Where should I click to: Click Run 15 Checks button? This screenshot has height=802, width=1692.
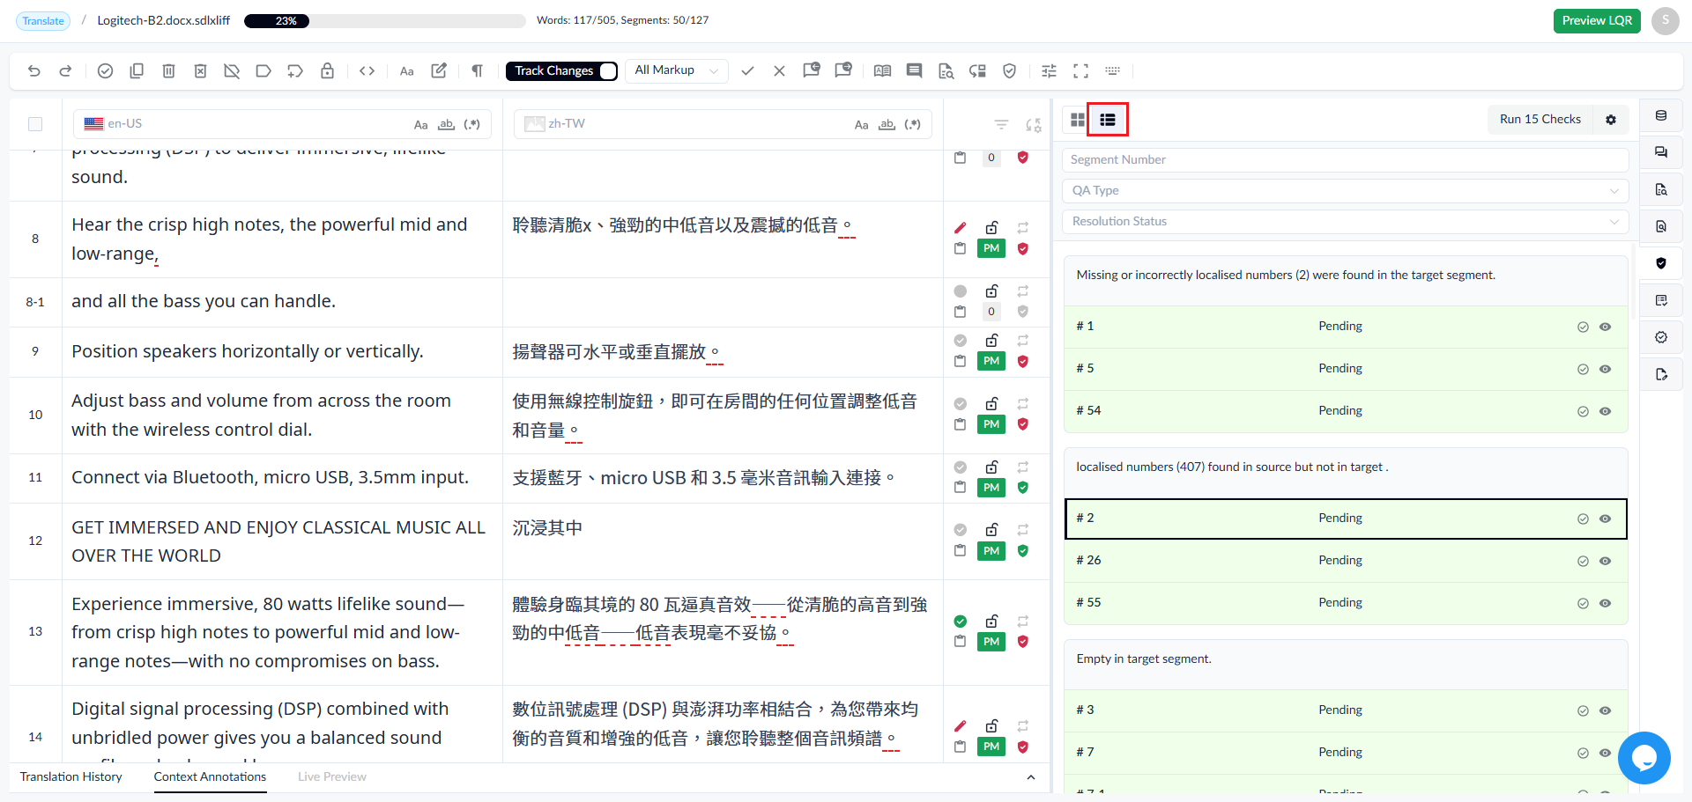1540,120
